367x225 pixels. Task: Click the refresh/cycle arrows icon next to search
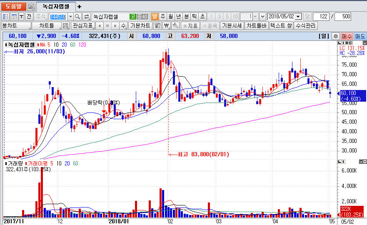pyautogui.click(x=87, y=17)
